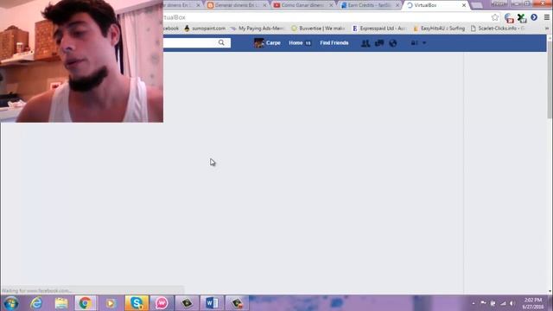Image resolution: width=553 pixels, height=311 pixels.
Task: Open the first Camtasia-style taskbar icon
Action: pyautogui.click(x=187, y=303)
